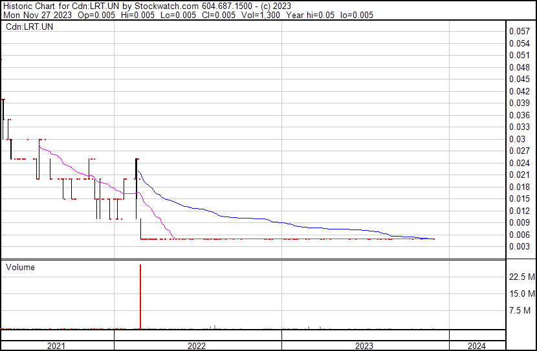Click the 2021 year label on time axis
The height and width of the screenshot is (351, 537).
coord(56,346)
